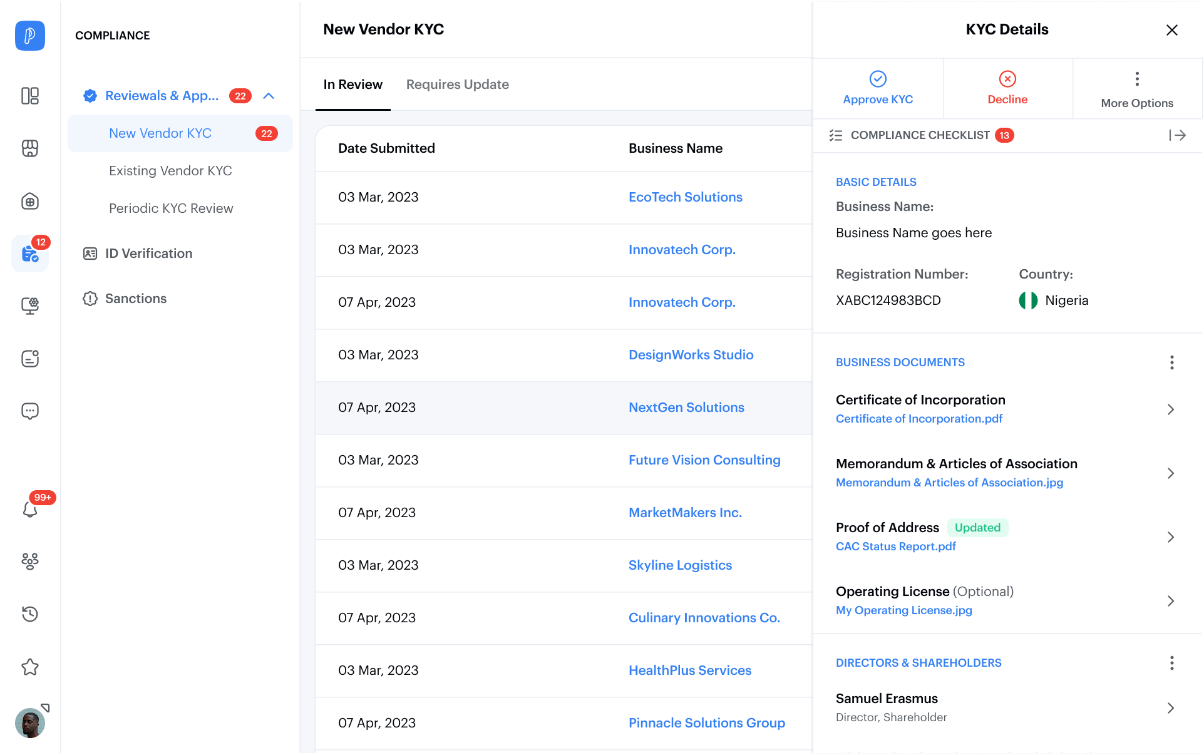Click the Date Submitted column header
Image resolution: width=1204 pixels, height=755 pixels.
386,148
